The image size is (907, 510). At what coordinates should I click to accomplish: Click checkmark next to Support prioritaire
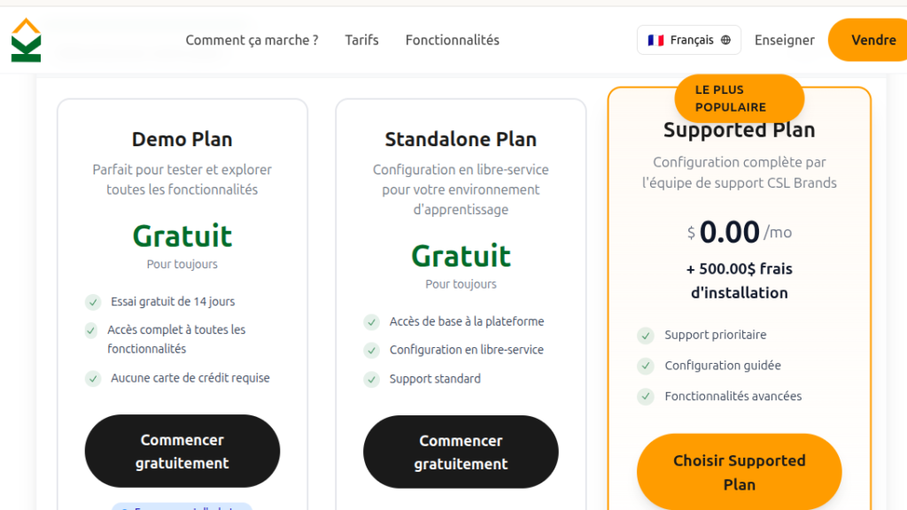pos(646,336)
